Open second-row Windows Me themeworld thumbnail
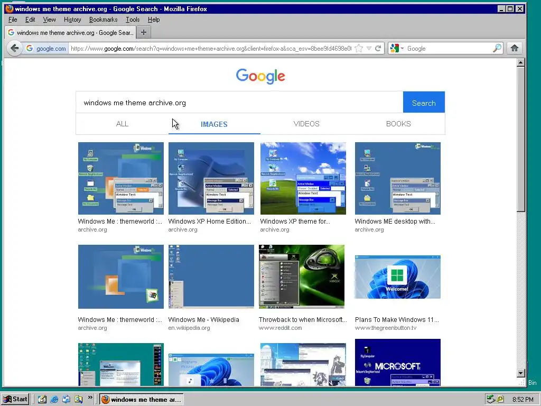The image size is (541, 406). [x=121, y=276]
